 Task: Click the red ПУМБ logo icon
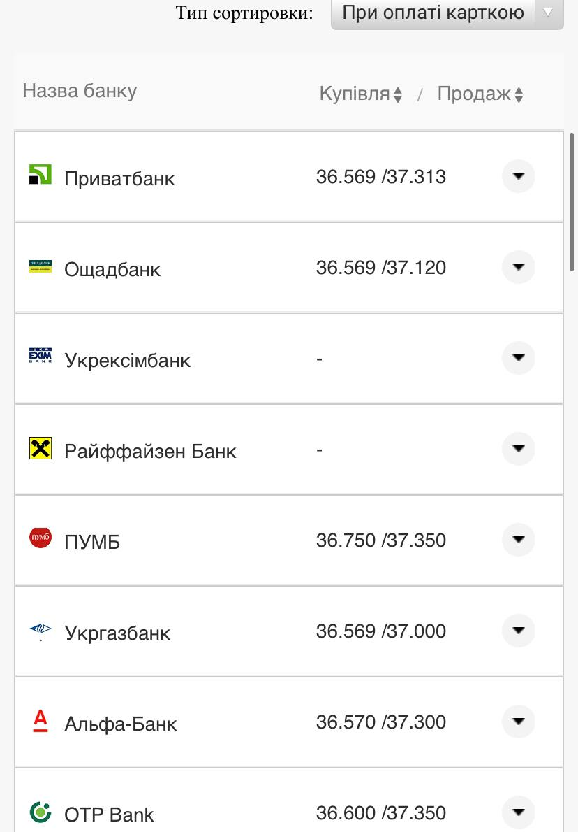40,538
